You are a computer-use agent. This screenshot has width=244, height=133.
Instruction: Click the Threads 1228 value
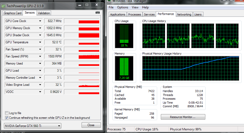point(200,95)
